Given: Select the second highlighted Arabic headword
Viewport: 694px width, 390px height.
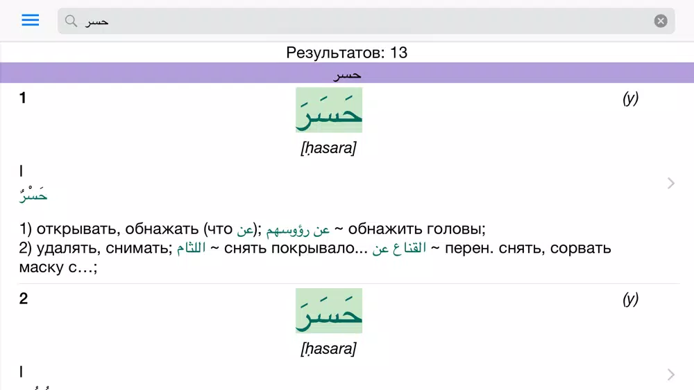Looking at the screenshot, I should (x=329, y=311).
